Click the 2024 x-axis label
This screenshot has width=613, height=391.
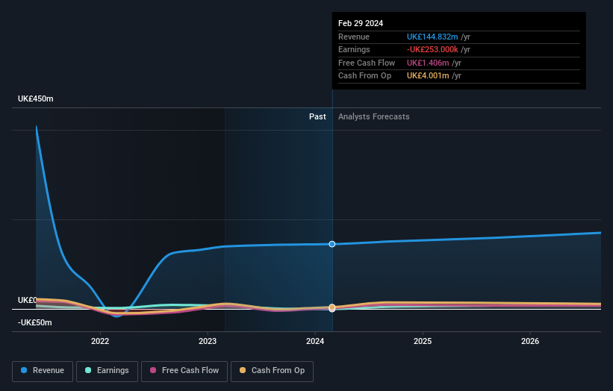click(x=315, y=342)
